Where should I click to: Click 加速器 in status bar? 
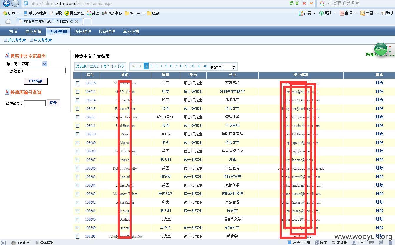(339, 243)
